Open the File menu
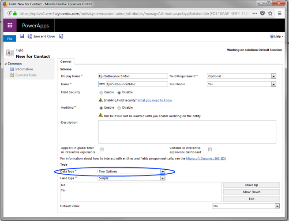This screenshot has height=221, width=289. (9, 38)
